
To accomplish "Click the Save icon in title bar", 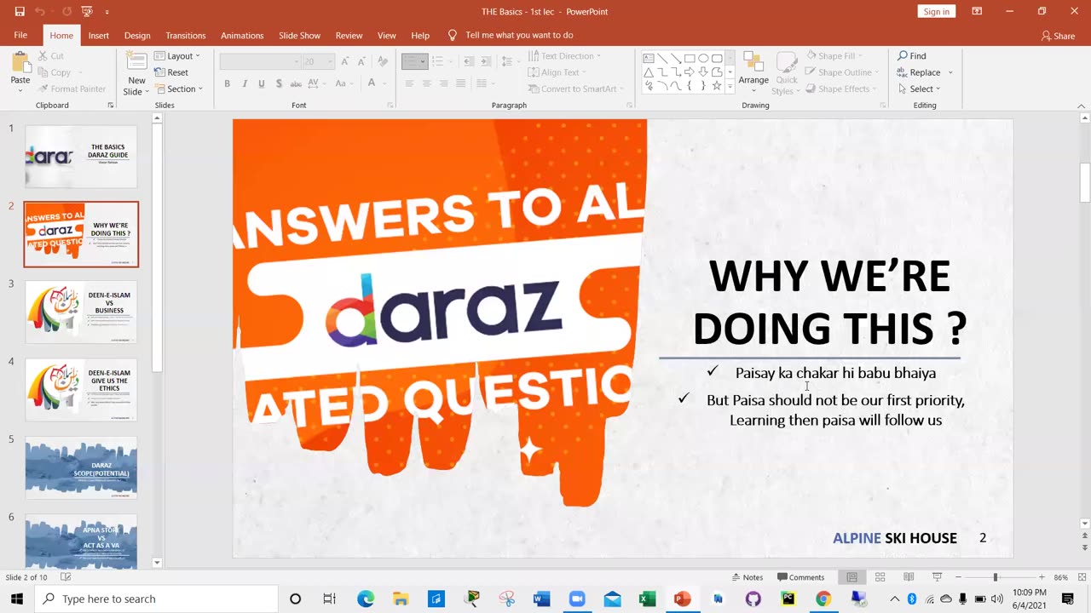I will click(20, 12).
